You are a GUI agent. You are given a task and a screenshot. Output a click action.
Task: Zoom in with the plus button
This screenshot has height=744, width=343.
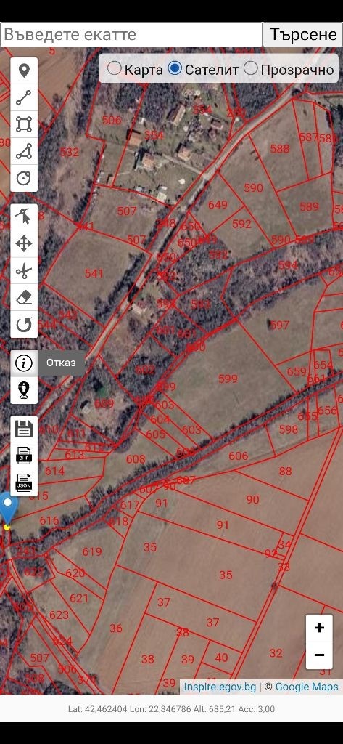[x=319, y=628]
